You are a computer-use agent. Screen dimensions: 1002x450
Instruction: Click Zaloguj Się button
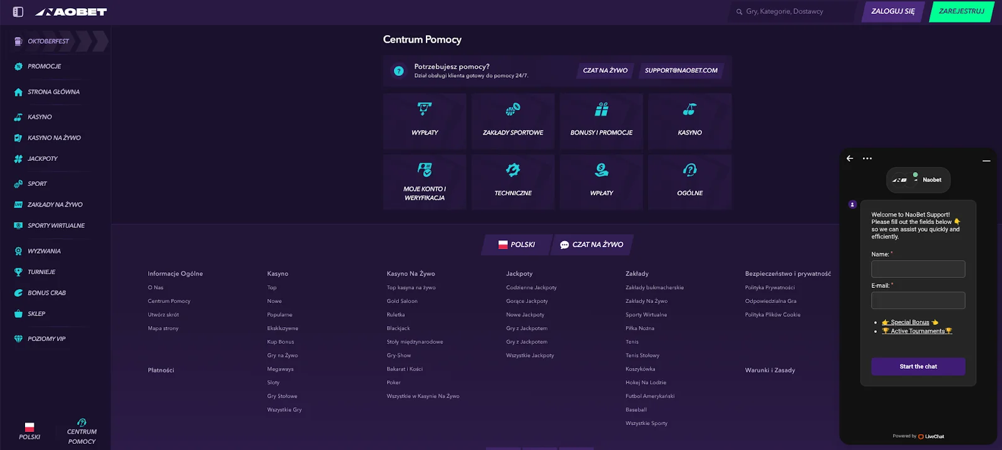(x=893, y=11)
